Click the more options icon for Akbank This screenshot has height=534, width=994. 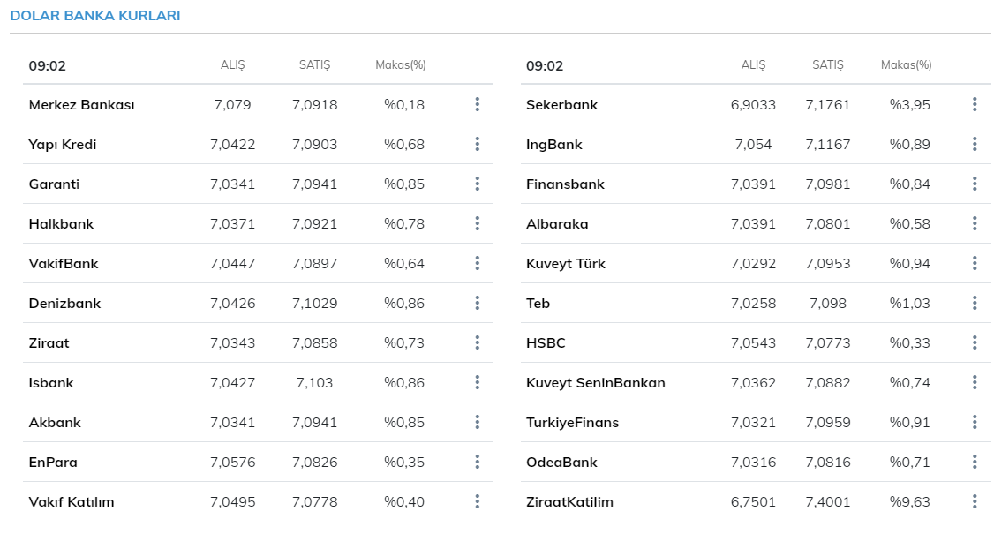coord(477,423)
